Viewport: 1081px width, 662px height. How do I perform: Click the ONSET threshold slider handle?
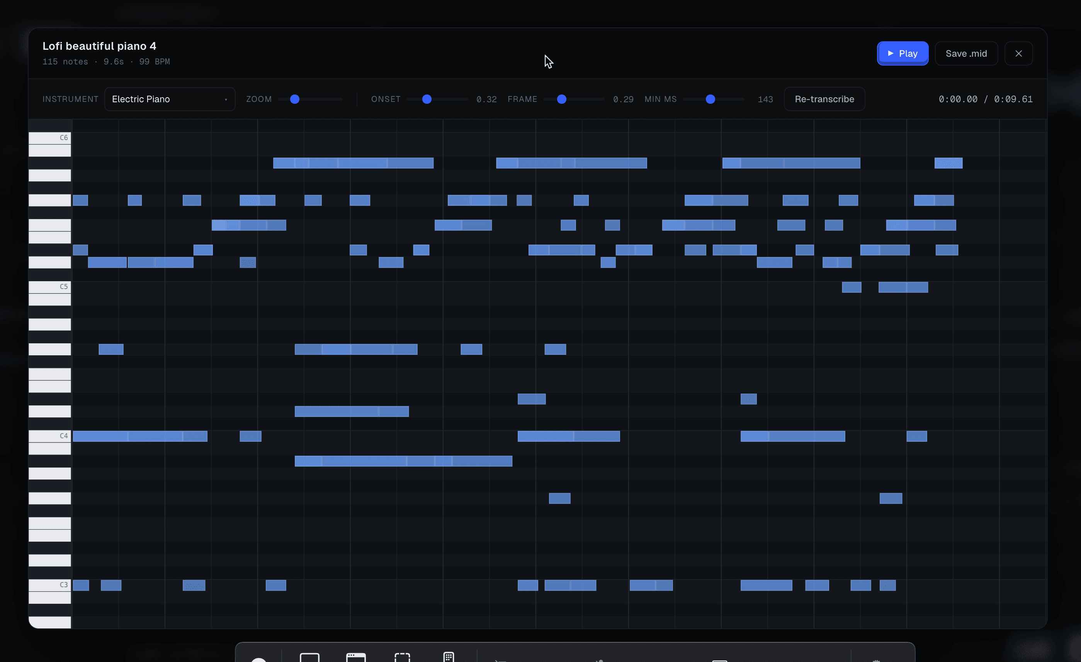(427, 99)
